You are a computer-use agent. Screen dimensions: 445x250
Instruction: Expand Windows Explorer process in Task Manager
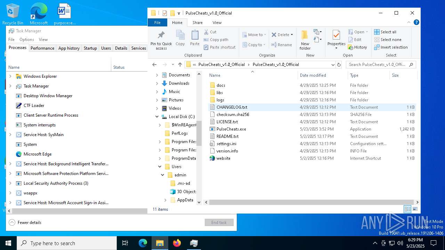pyautogui.click(x=10, y=76)
